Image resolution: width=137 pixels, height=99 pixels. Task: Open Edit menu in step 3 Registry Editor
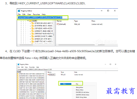point(24,14)
